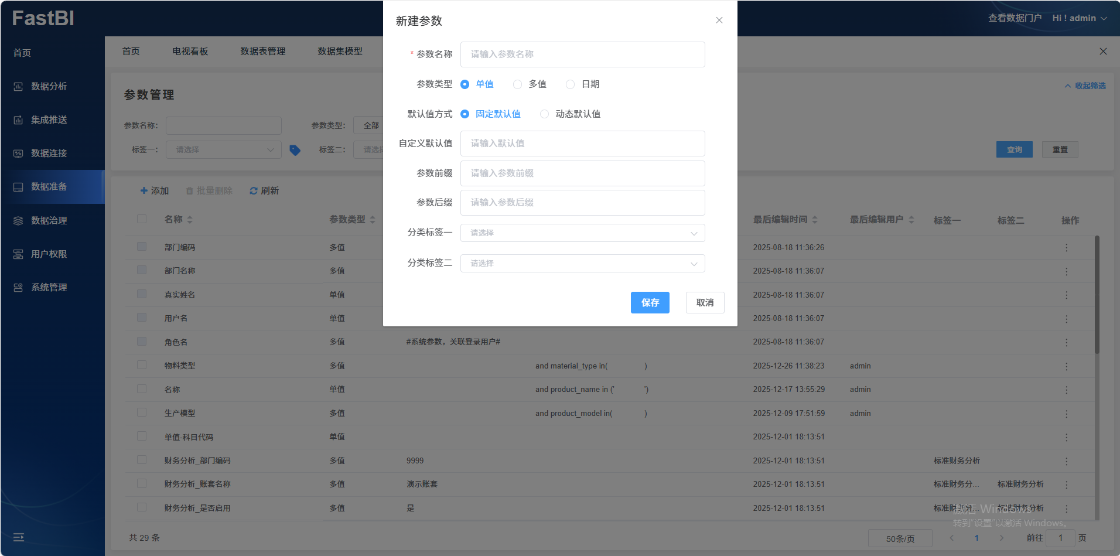This screenshot has height=556, width=1120.
Task: Open the 分类标签一 dropdown
Action: (582, 233)
